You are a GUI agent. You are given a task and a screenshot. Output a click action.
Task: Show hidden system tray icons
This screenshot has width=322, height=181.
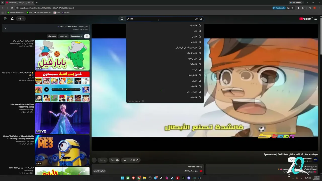(293, 178)
